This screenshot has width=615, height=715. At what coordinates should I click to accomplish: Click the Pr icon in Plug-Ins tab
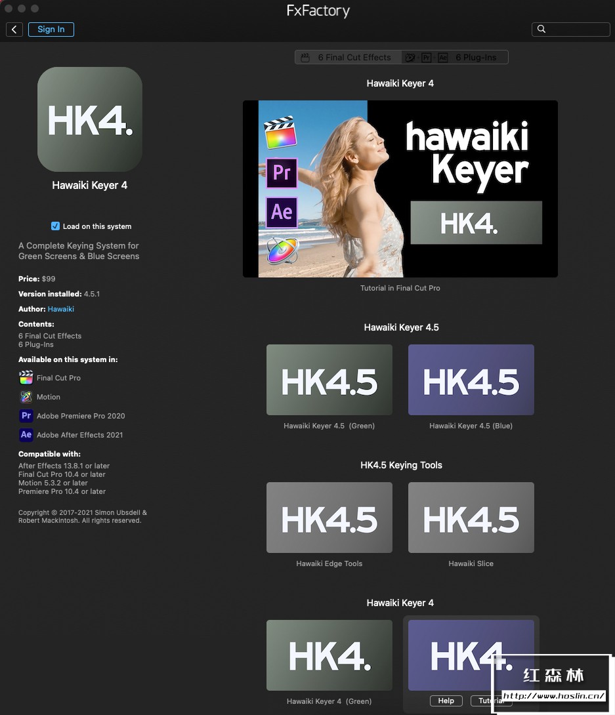click(x=427, y=58)
